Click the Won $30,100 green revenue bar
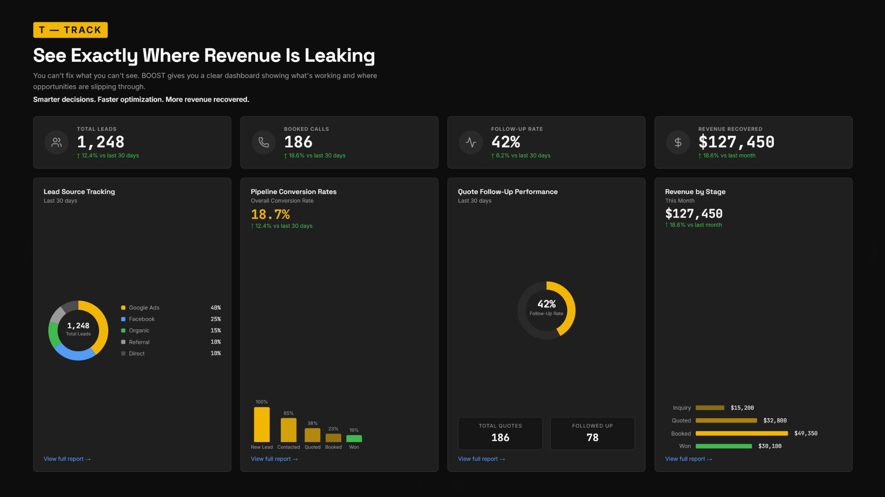885x497 pixels. pos(724,446)
